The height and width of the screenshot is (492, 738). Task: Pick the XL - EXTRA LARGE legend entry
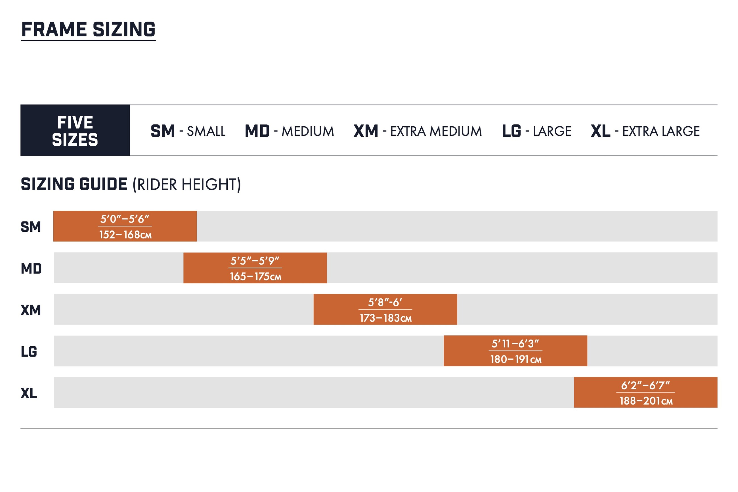pyautogui.click(x=645, y=131)
